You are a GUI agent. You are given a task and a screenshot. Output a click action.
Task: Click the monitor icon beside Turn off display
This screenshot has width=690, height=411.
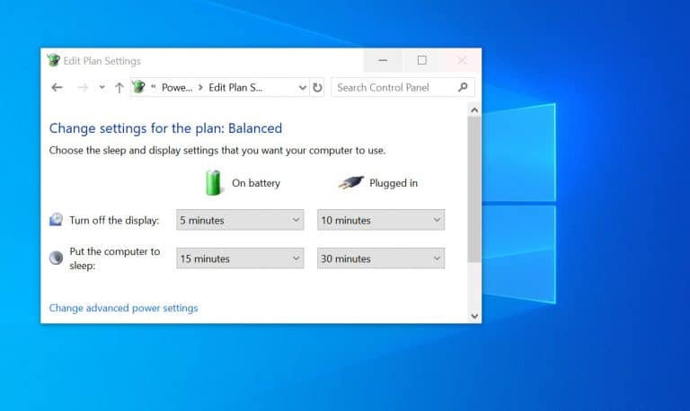56,219
